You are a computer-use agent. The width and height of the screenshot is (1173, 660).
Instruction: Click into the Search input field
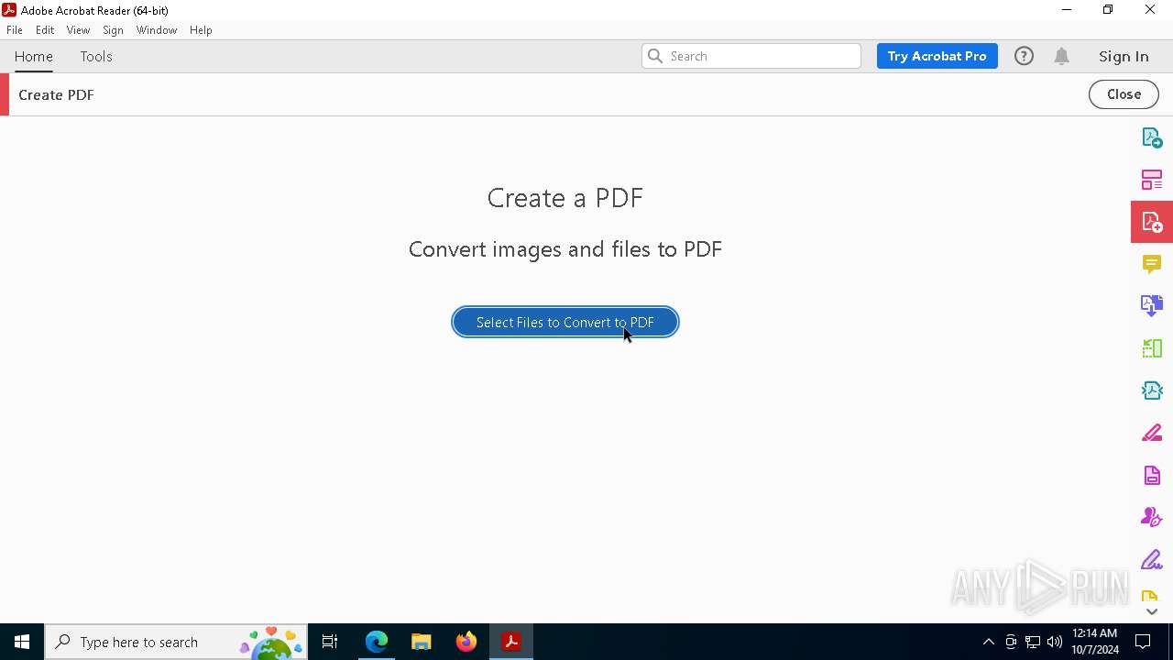[751, 56]
